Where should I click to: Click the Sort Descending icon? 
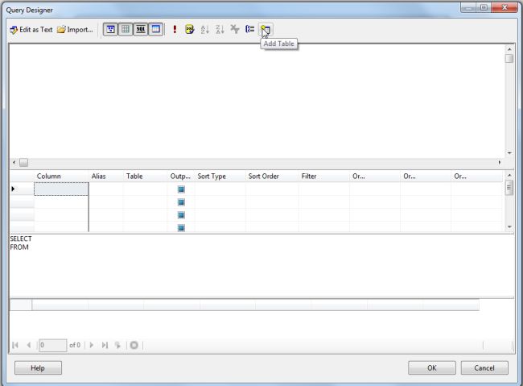click(x=220, y=29)
